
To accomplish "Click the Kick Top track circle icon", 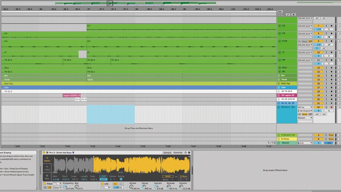I will tap(278, 84).
